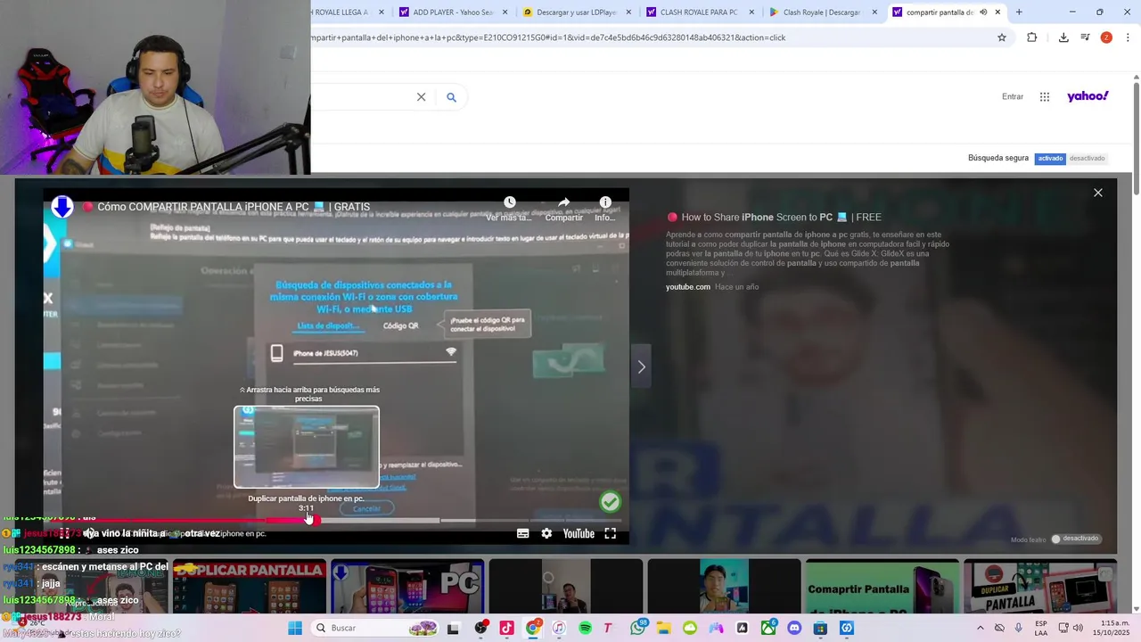The image size is (1141, 642).
Task: Show the next video result arrow
Action: 641,366
